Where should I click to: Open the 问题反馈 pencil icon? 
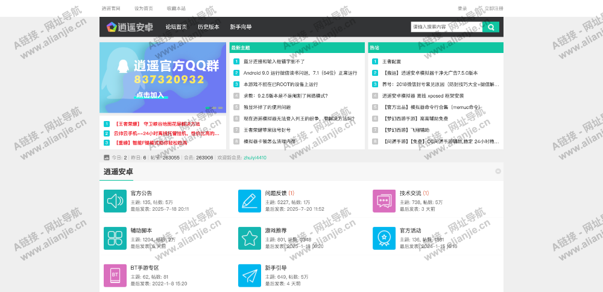pyautogui.click(x=249, y=201)
